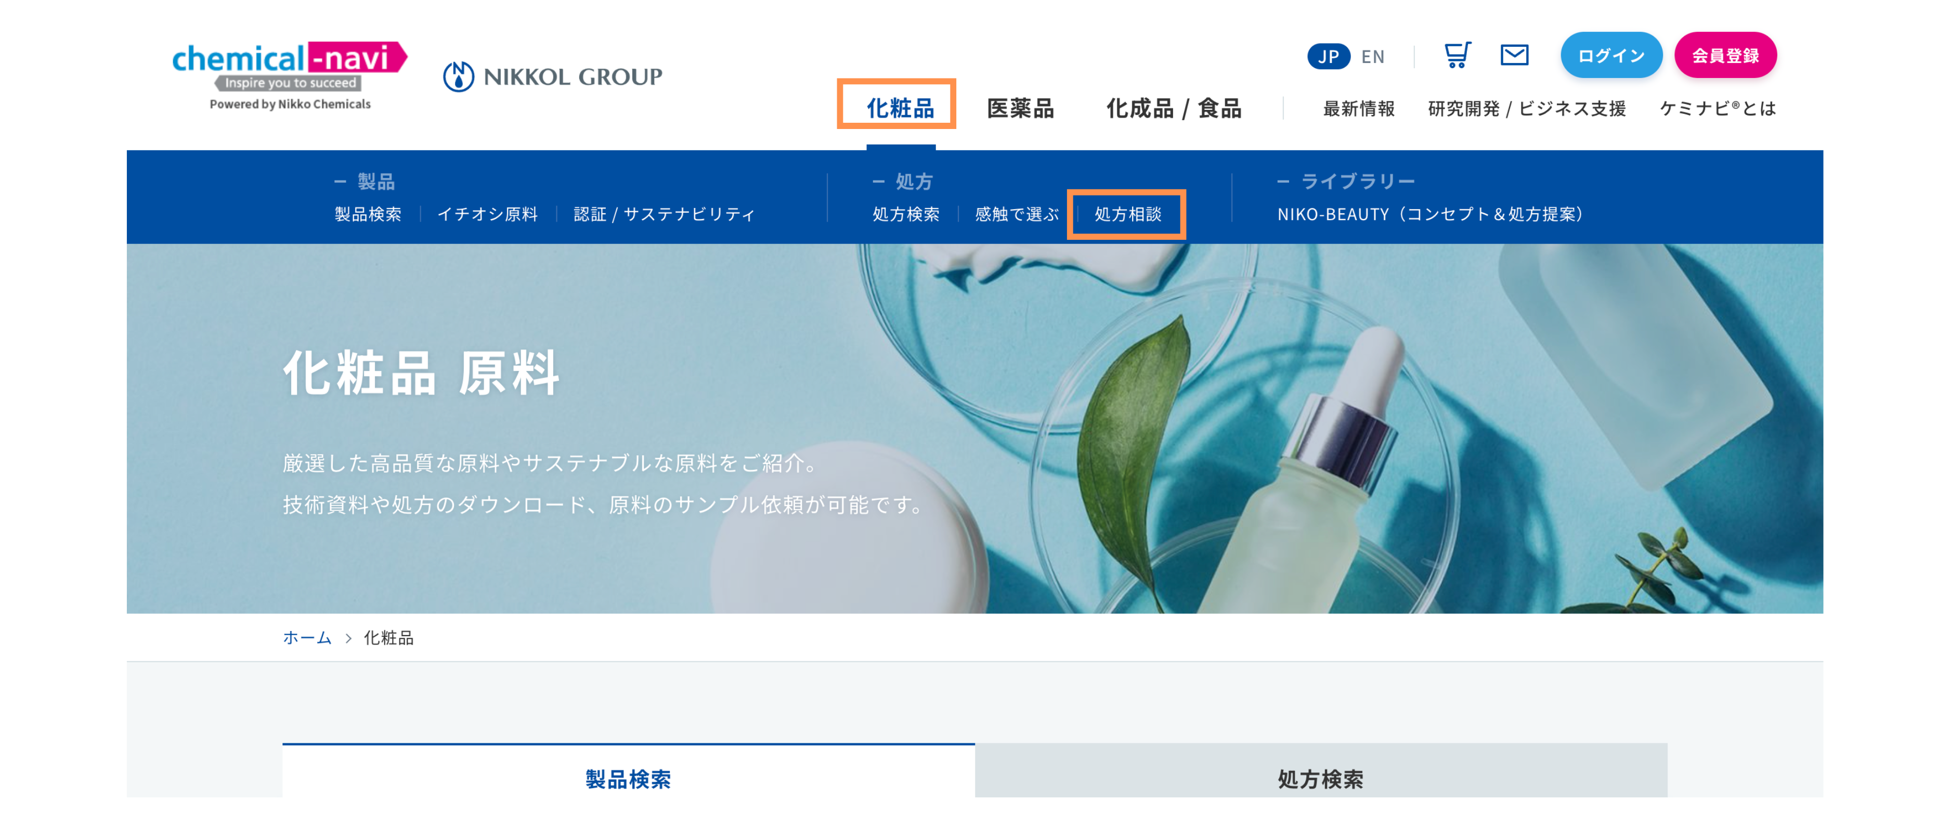This screenshot has height=813, width=1950.
Task: Click 感触で選ぶ submenu link
Action: pos(1017,214)
